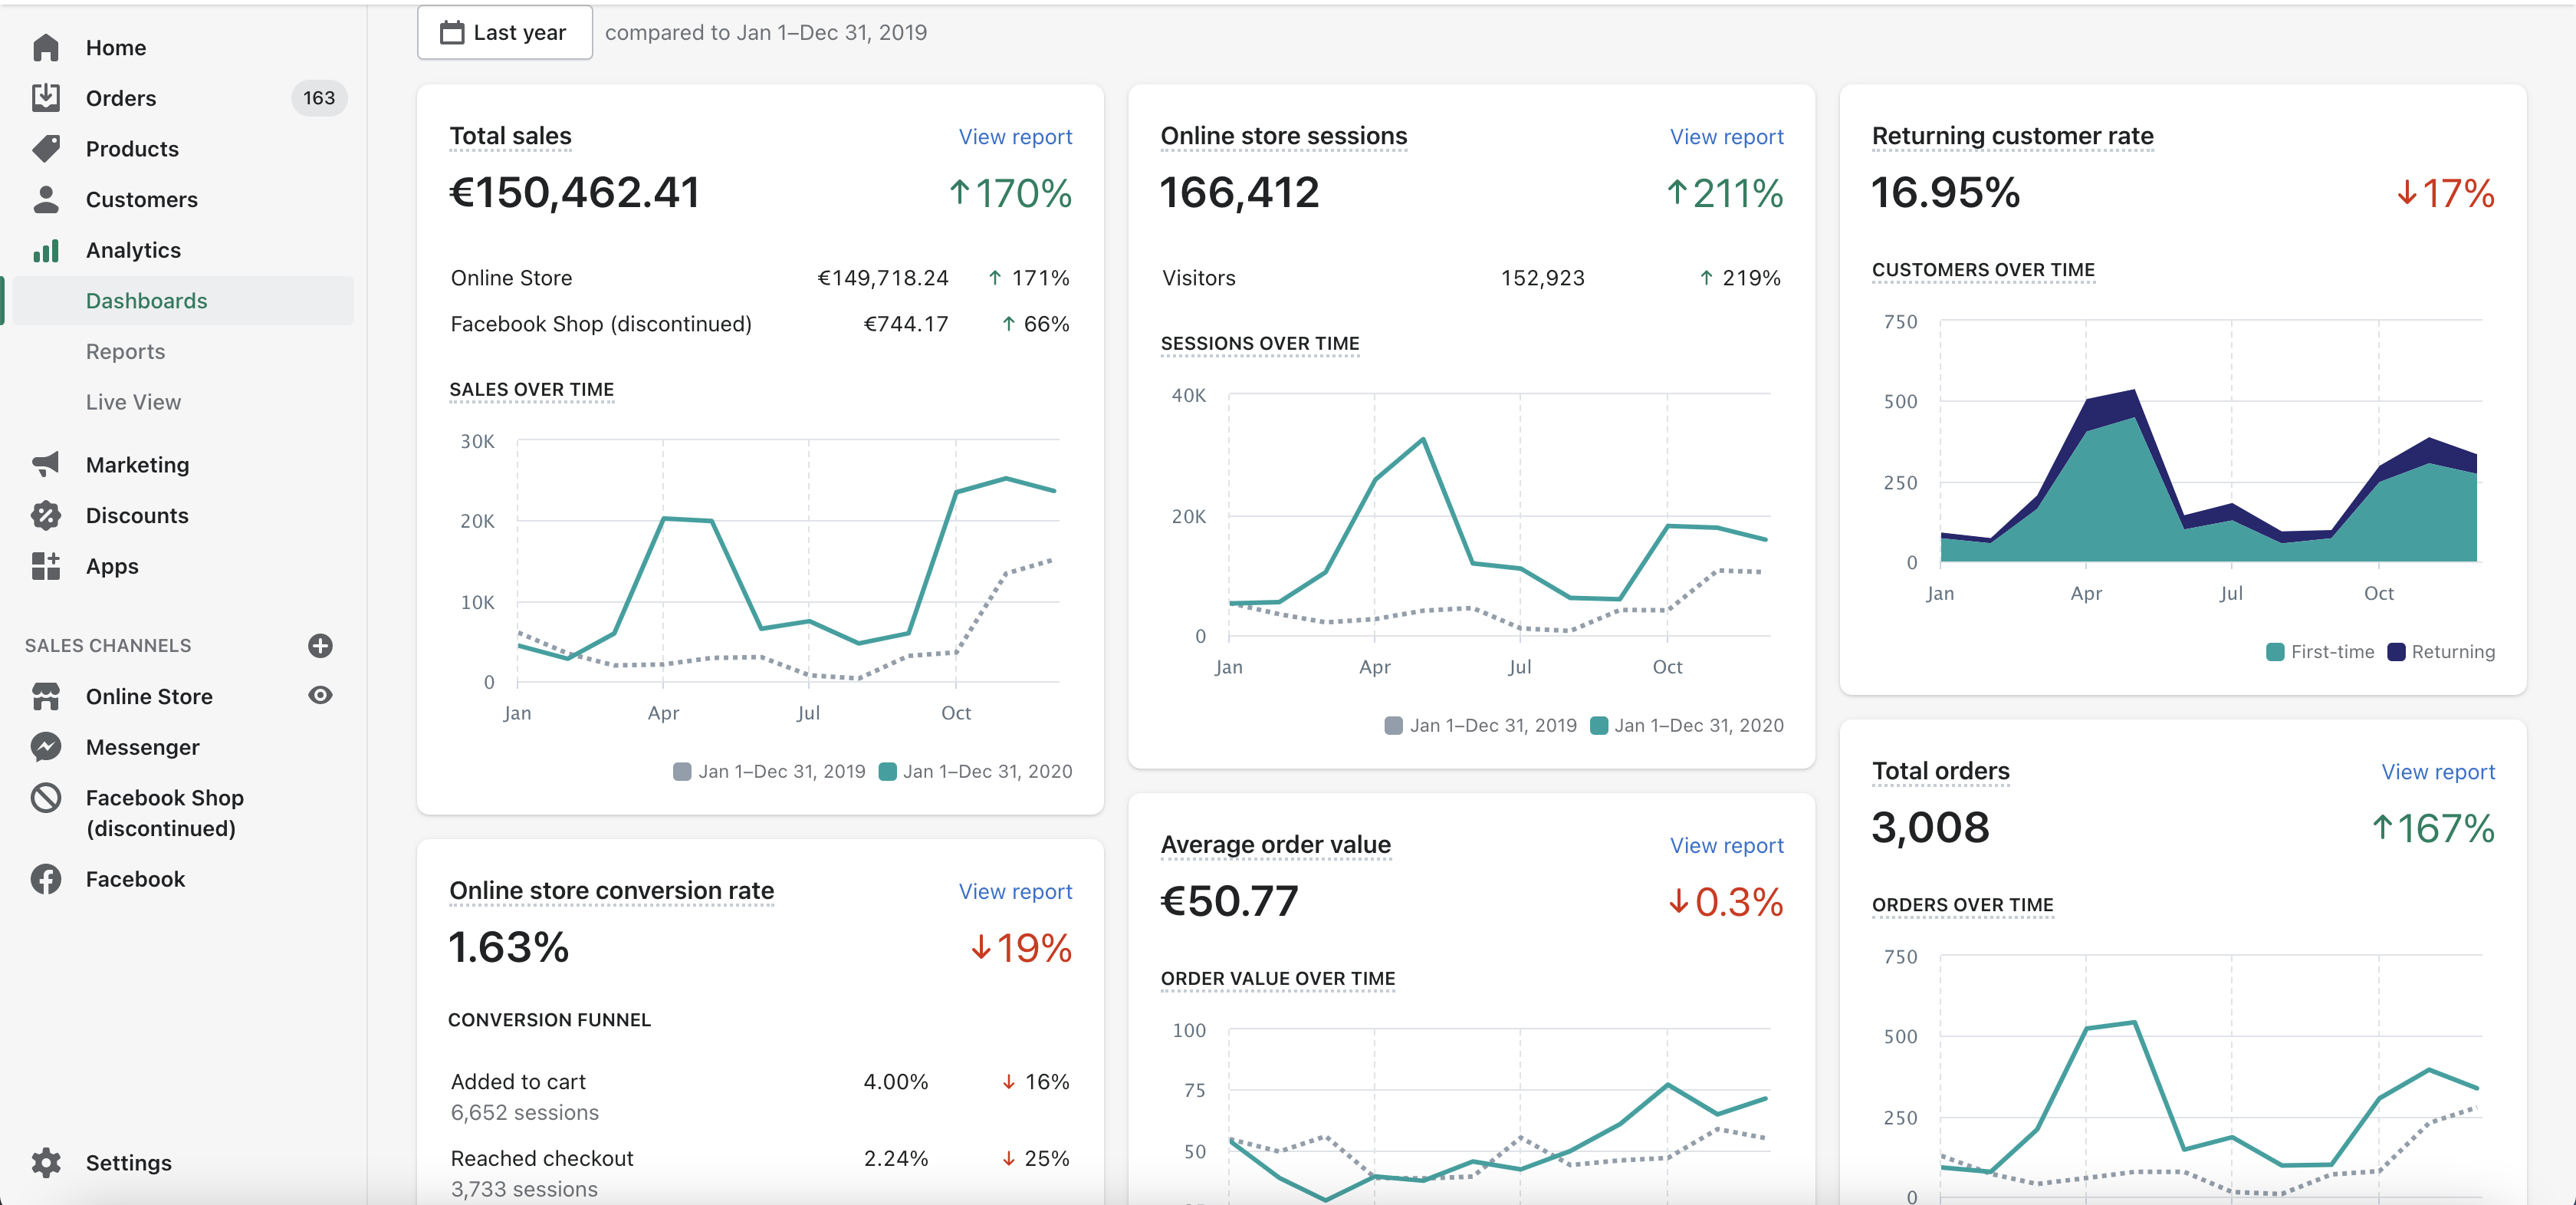Click the SESSIONS OVER TIME heading
The image size is (2576, 1205).
(1259, 344)
